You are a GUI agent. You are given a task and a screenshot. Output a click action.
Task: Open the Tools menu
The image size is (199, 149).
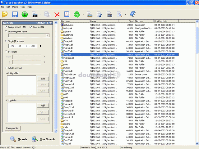23,7
